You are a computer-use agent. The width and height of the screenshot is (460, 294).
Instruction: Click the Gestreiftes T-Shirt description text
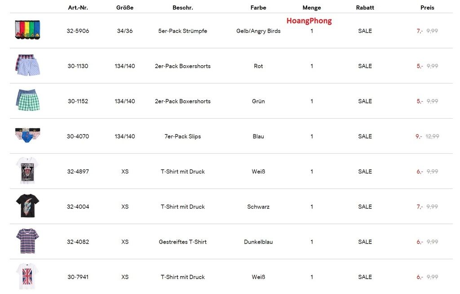click(183, 242)
